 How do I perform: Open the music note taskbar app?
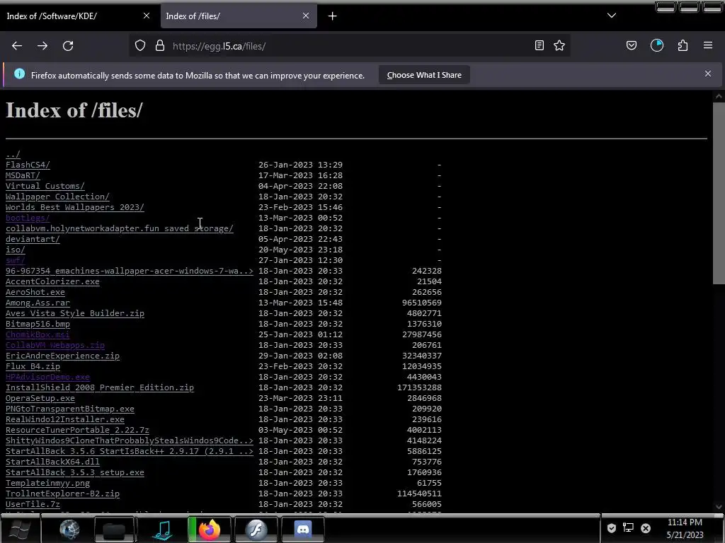[x=163, y=529]
